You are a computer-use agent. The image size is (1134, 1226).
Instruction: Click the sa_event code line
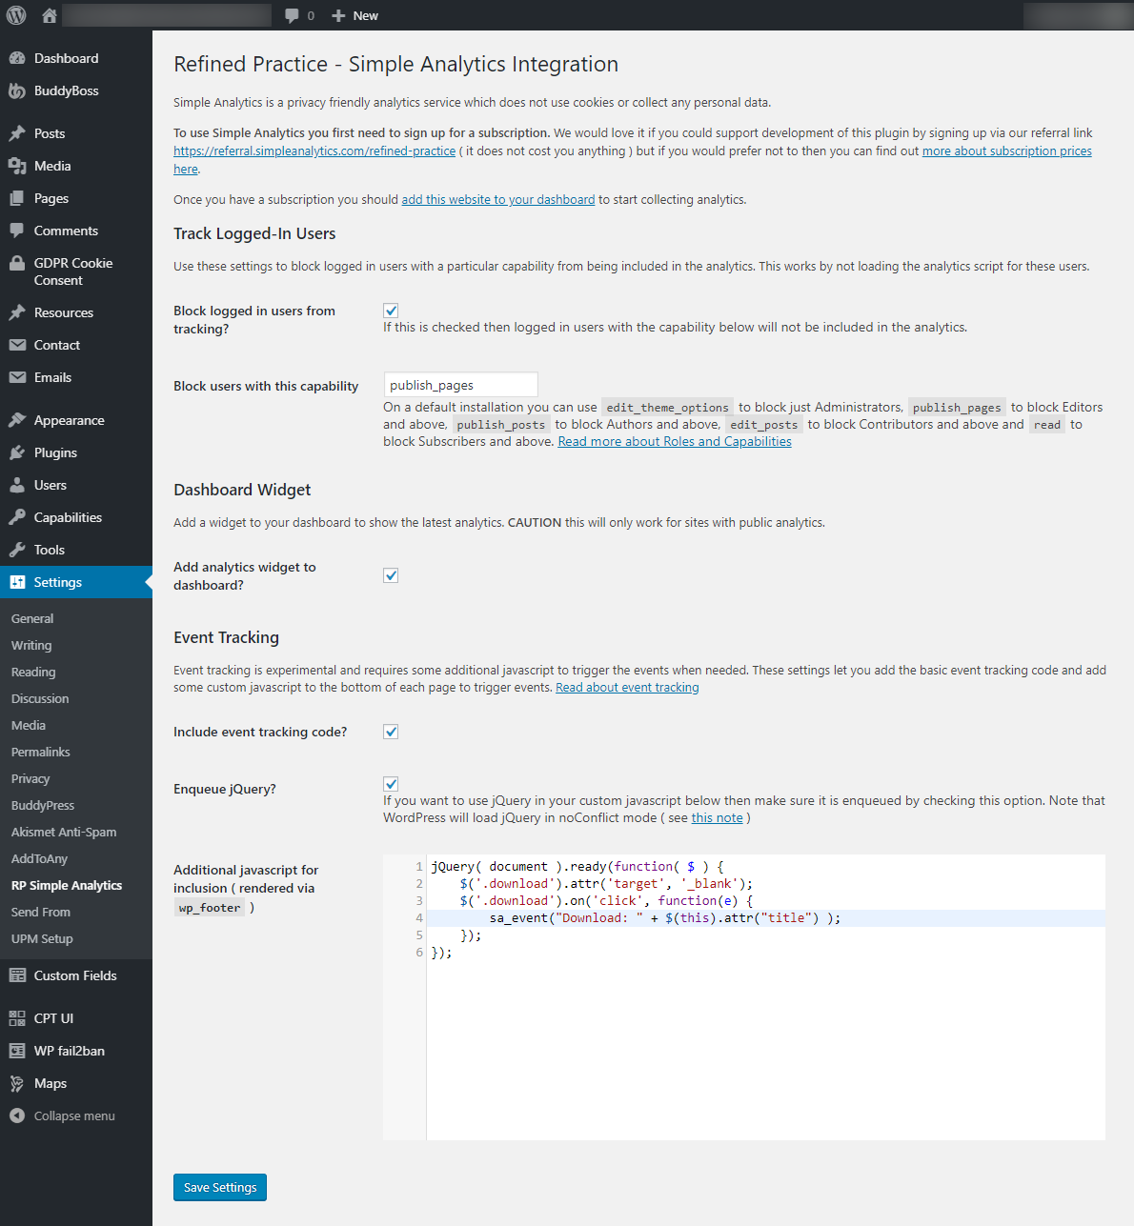pyautogui.click(x=665, y=918)
